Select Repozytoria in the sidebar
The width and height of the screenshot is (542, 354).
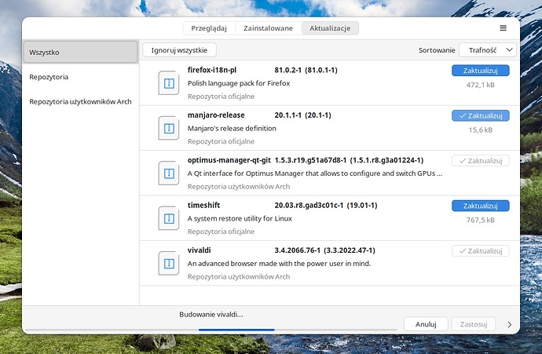[x=80, y=77]
